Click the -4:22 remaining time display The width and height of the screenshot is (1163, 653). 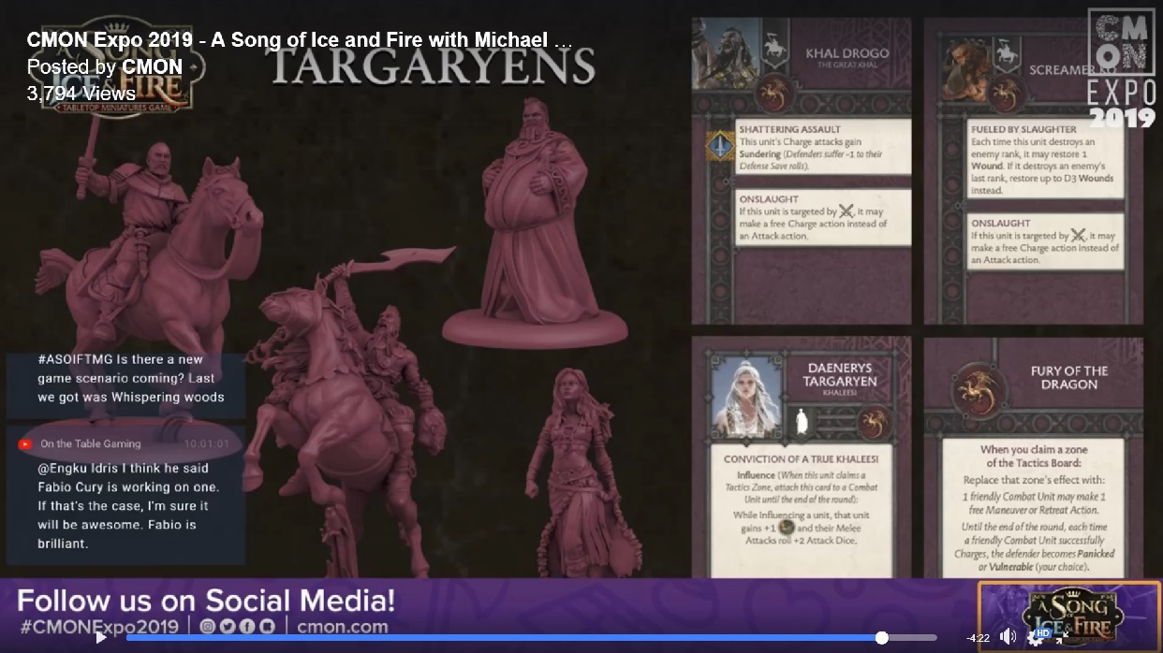[978, 638]
